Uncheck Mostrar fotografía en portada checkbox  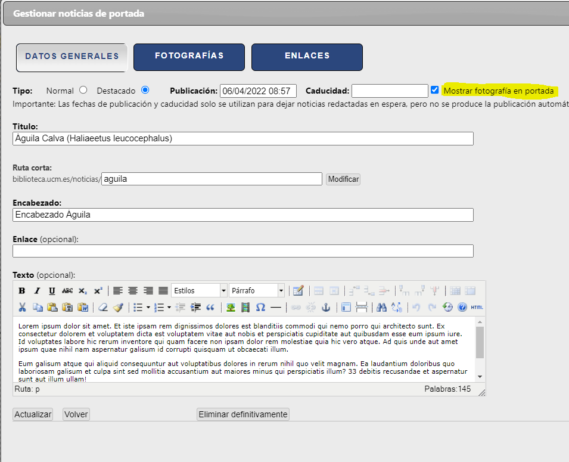point(435,91)
